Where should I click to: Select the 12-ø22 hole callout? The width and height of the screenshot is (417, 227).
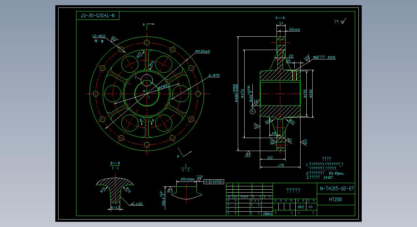point(99,36)
